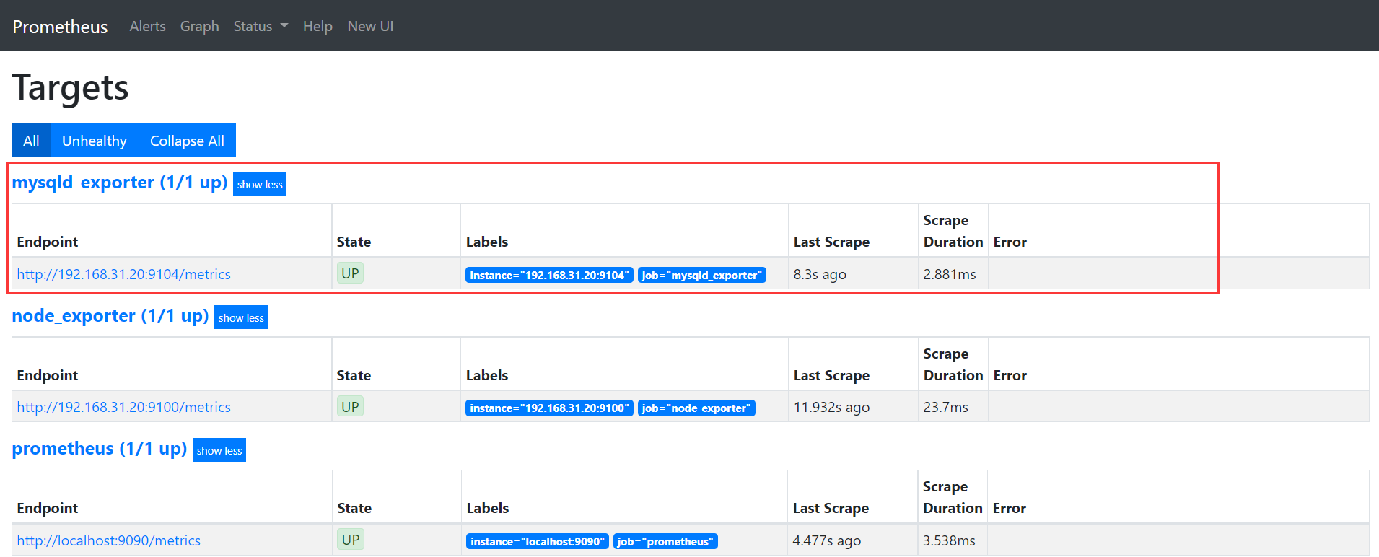
Task: Switch to the New UI
Action: tap(370, 26)
